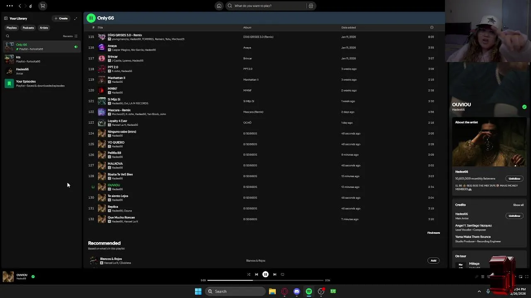Click the Brincar track thumbnail

pyautogui.click(x=102, y=58)
